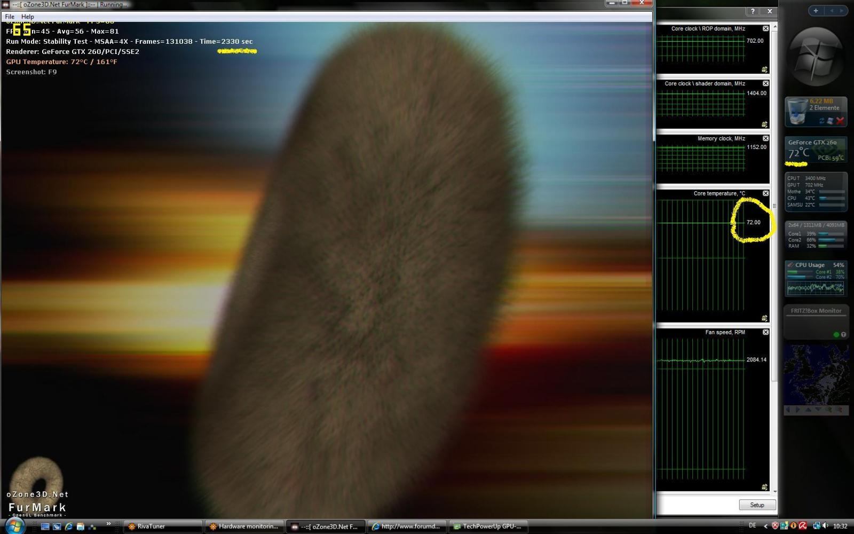Viewport: 854px width, 534px height.
Task: Click the Avira red umbrella tray icon
Action: tap(802, 526)
